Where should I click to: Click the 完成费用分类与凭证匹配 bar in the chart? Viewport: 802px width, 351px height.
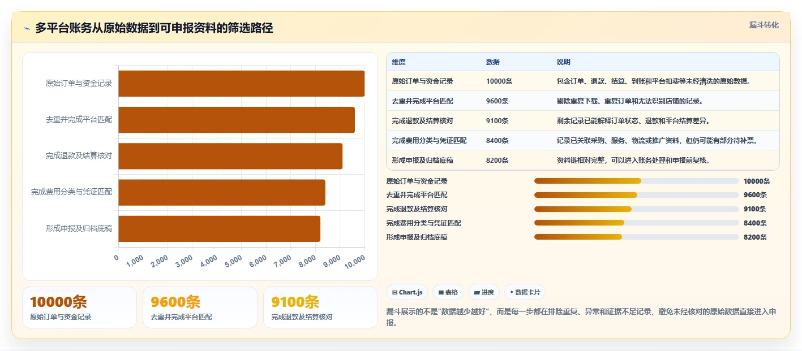222,192
